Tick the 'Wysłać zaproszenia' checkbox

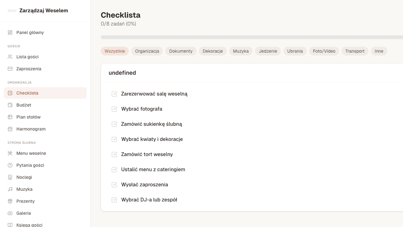pos(114,184)
